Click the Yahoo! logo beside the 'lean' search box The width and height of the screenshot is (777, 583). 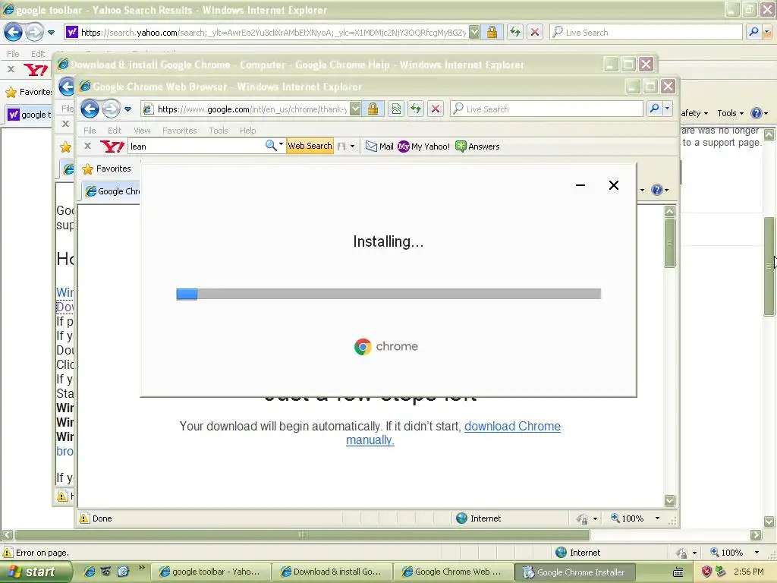pyautogui.click(x=112, y=147)
